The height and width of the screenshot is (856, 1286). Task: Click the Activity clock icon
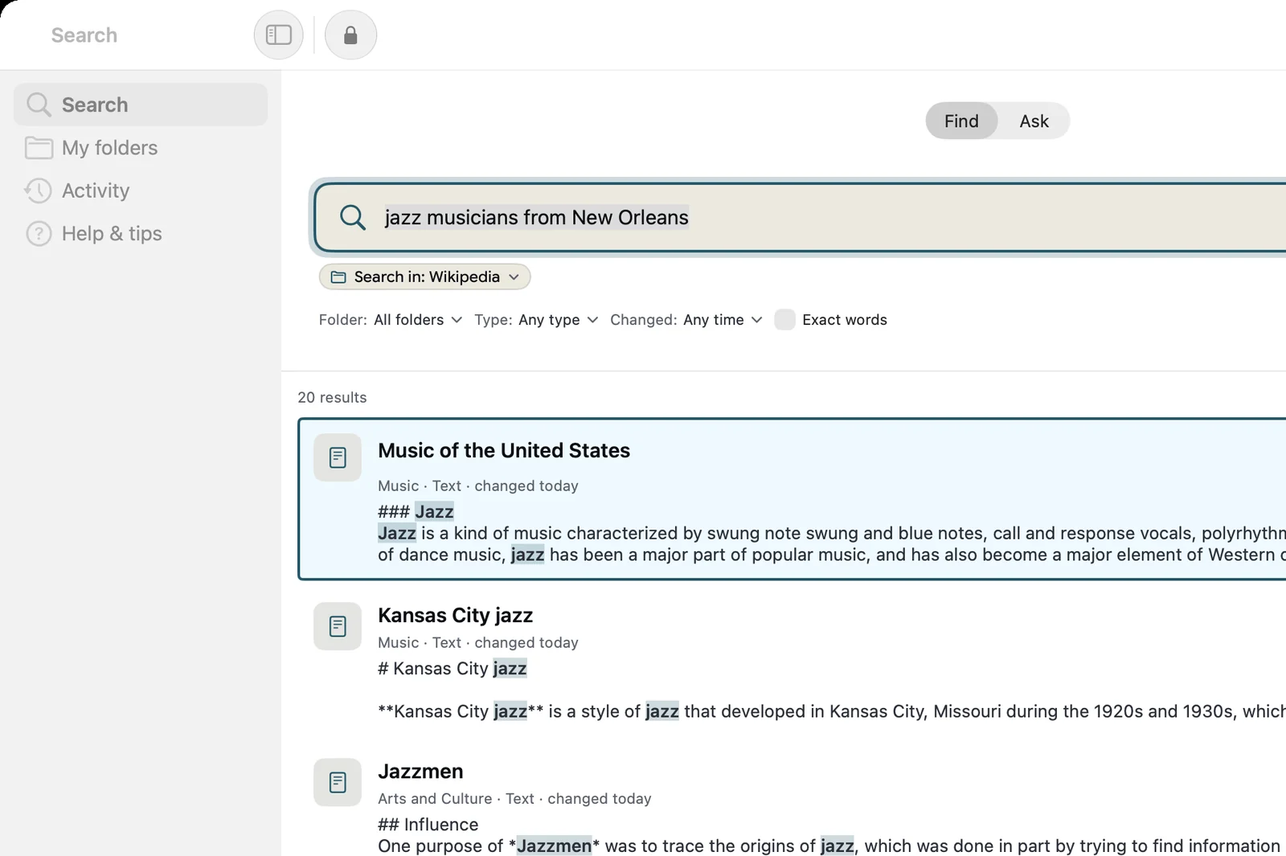pyautogui.click(x=38, y=190)
